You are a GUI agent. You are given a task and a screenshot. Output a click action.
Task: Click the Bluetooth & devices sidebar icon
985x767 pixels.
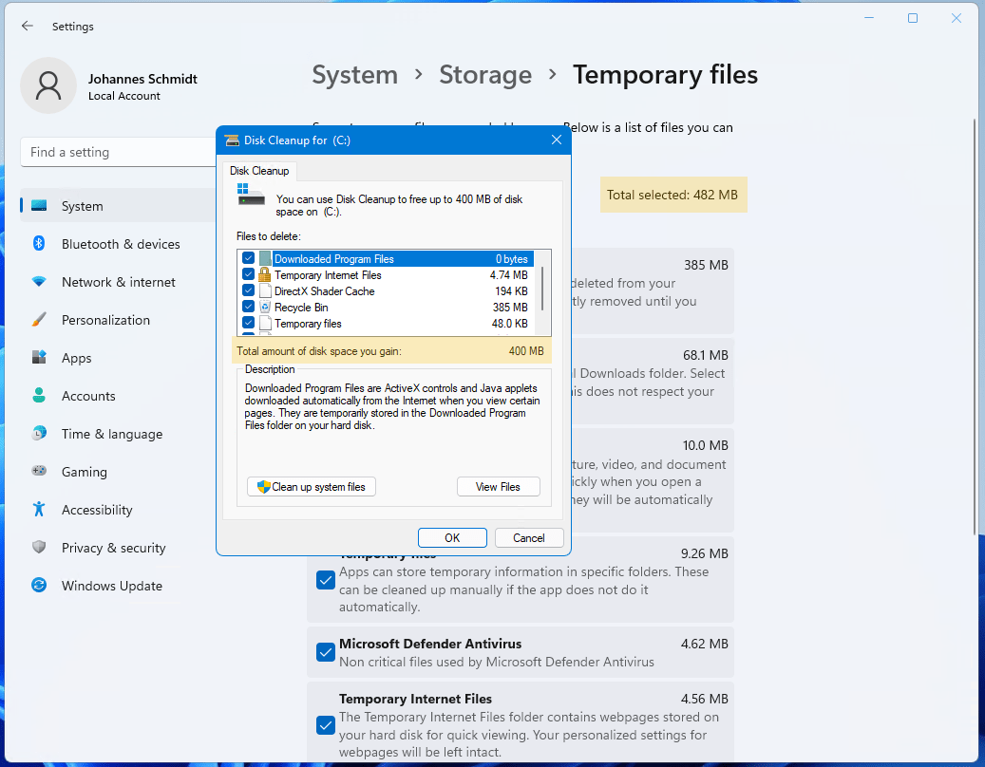(39, 244)
